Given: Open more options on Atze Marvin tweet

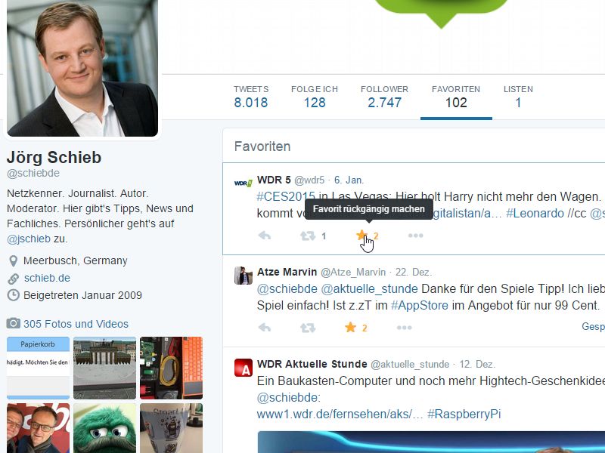Looking at the screenshot, I should click(405, 328).
